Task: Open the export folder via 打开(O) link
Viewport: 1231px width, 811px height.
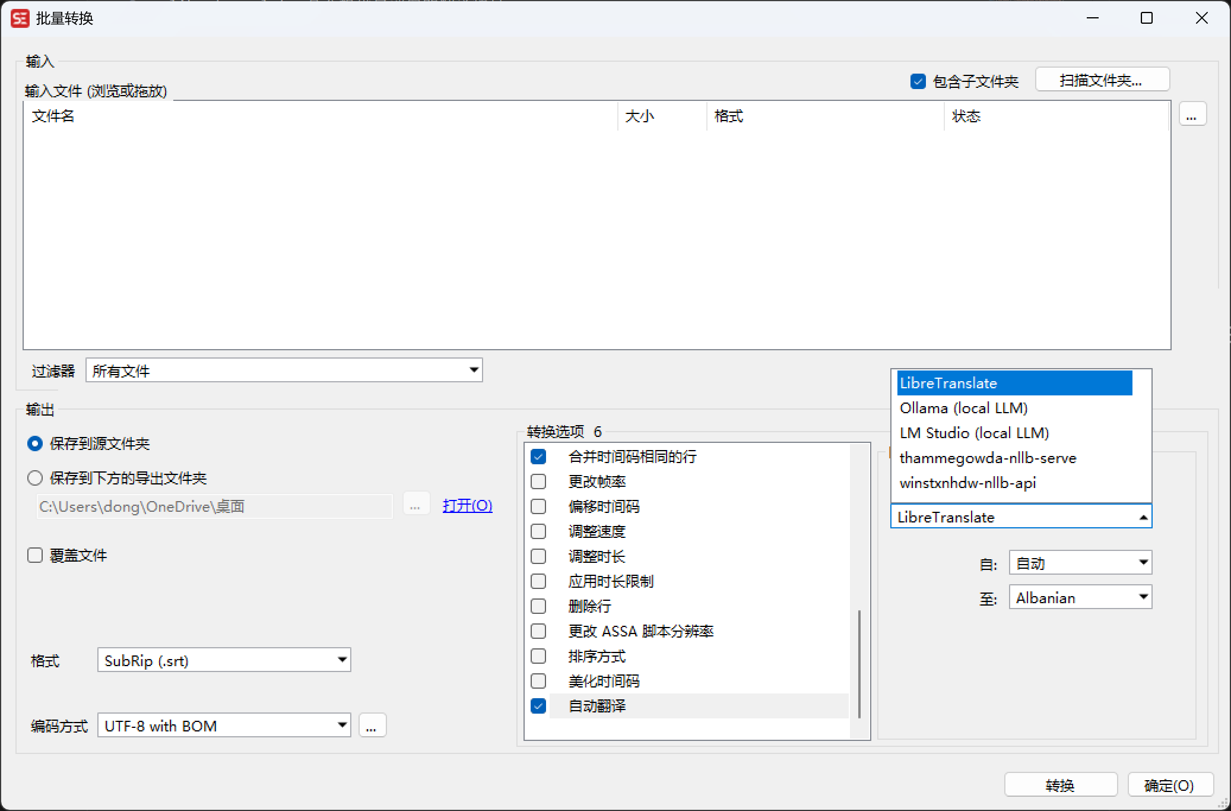Action: [x=467, y=505]
